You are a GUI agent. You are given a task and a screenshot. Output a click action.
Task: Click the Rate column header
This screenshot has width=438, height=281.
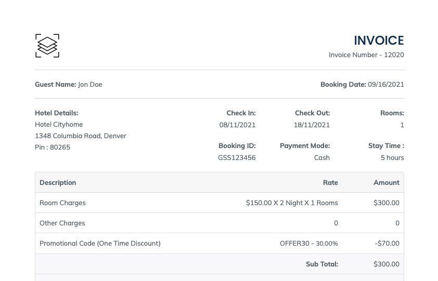pos(330,183)
